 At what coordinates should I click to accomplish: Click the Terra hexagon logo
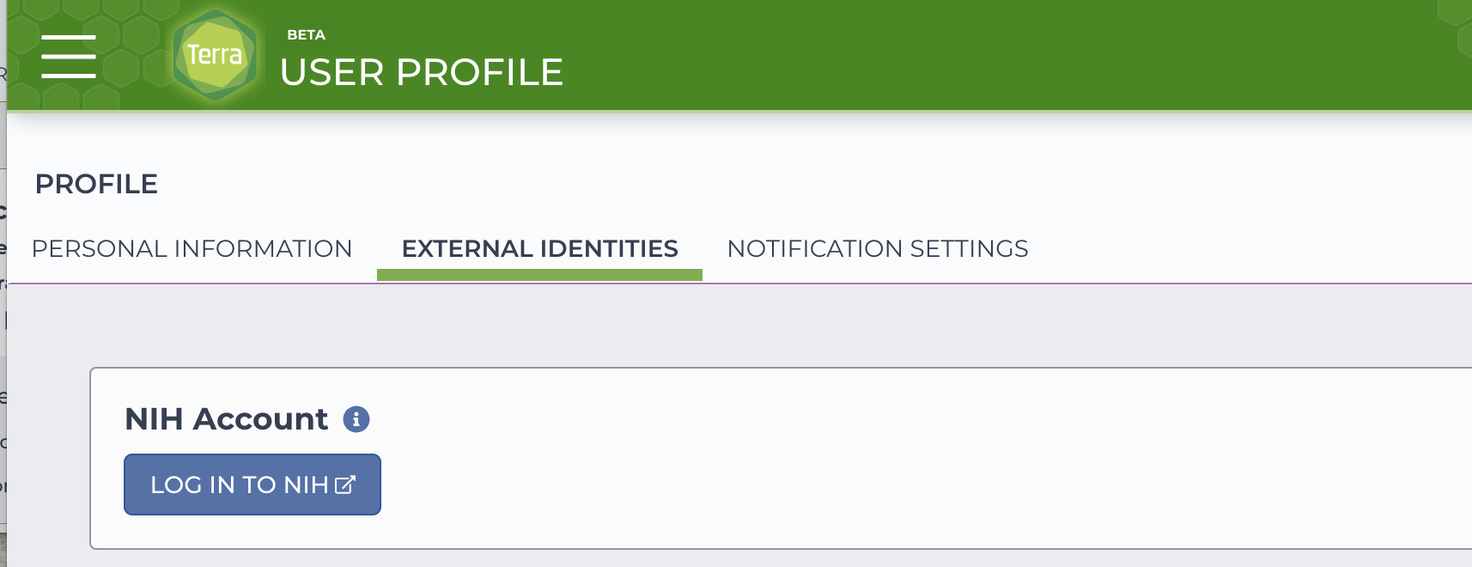(215, 55)
